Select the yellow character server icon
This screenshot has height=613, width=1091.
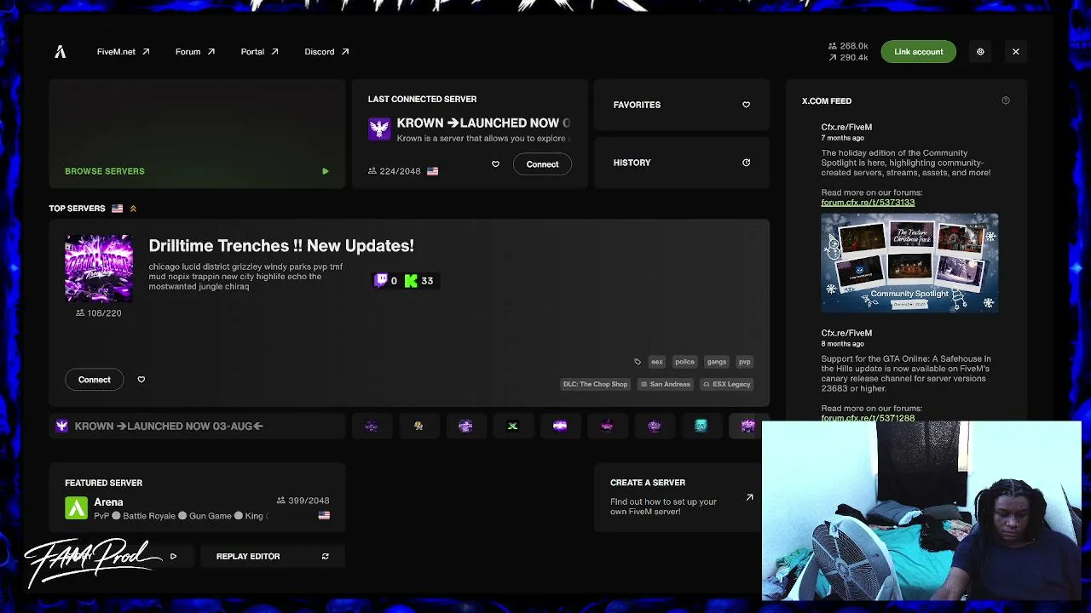[x=419, y=426]
